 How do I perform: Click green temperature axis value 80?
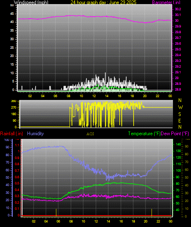(x=177, y=184)
